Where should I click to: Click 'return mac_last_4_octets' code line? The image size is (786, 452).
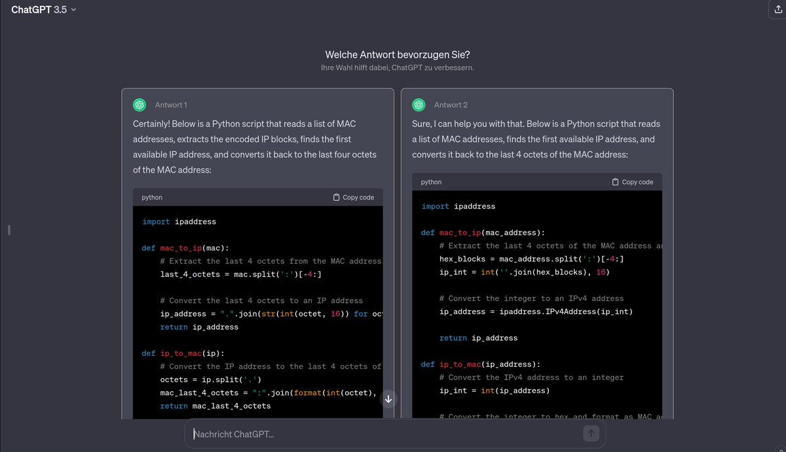point(215,406)
